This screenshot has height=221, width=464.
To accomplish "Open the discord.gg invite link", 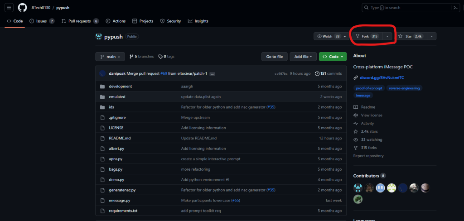I will [x=382, y=77].
